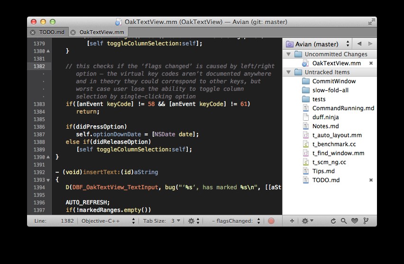This screenshot has width=404, height=264.
Task: Open the Objective-C++ language dropdown
Action: [108, 221]
